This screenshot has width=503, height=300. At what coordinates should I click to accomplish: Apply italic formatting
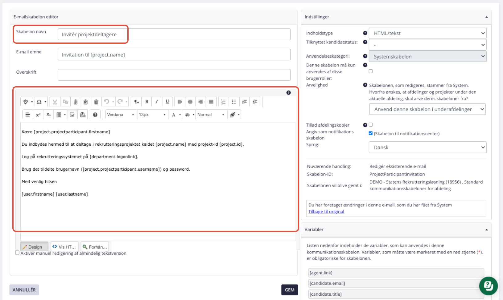click(x=157, y=102)
